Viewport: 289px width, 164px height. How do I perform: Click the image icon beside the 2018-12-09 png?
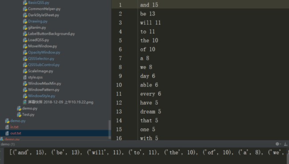pos(24,102)
